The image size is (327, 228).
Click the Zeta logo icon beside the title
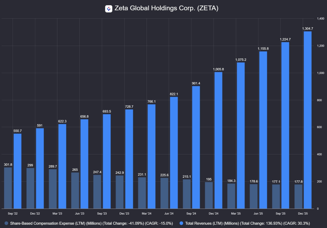109,9
